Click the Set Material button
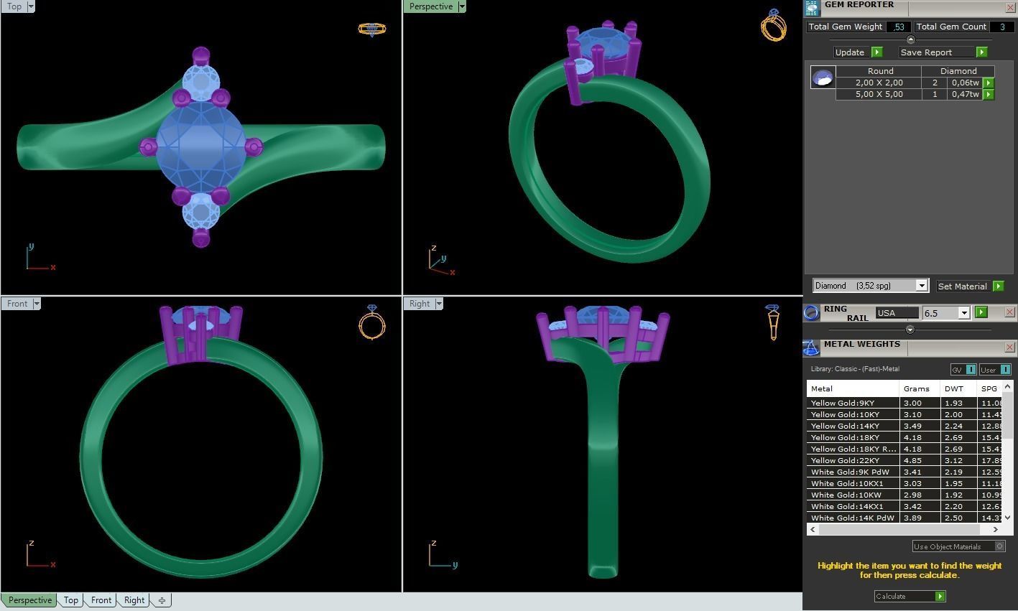Screen dimensions: 1018x611 tap(963, 286)
